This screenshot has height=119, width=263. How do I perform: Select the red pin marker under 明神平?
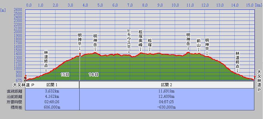coord(80,55)
